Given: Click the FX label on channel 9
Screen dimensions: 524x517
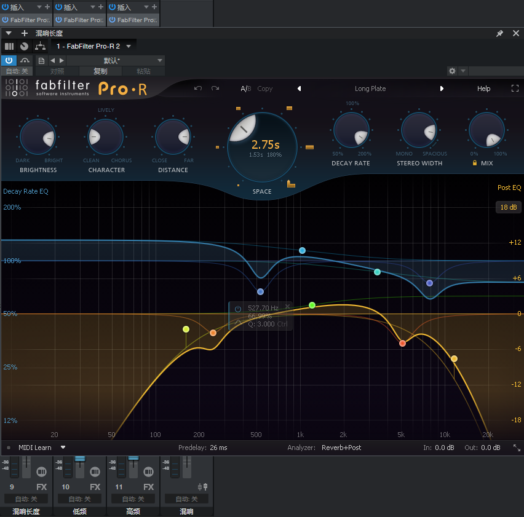Looking at the screenshot, I should (x=41, y=487).
